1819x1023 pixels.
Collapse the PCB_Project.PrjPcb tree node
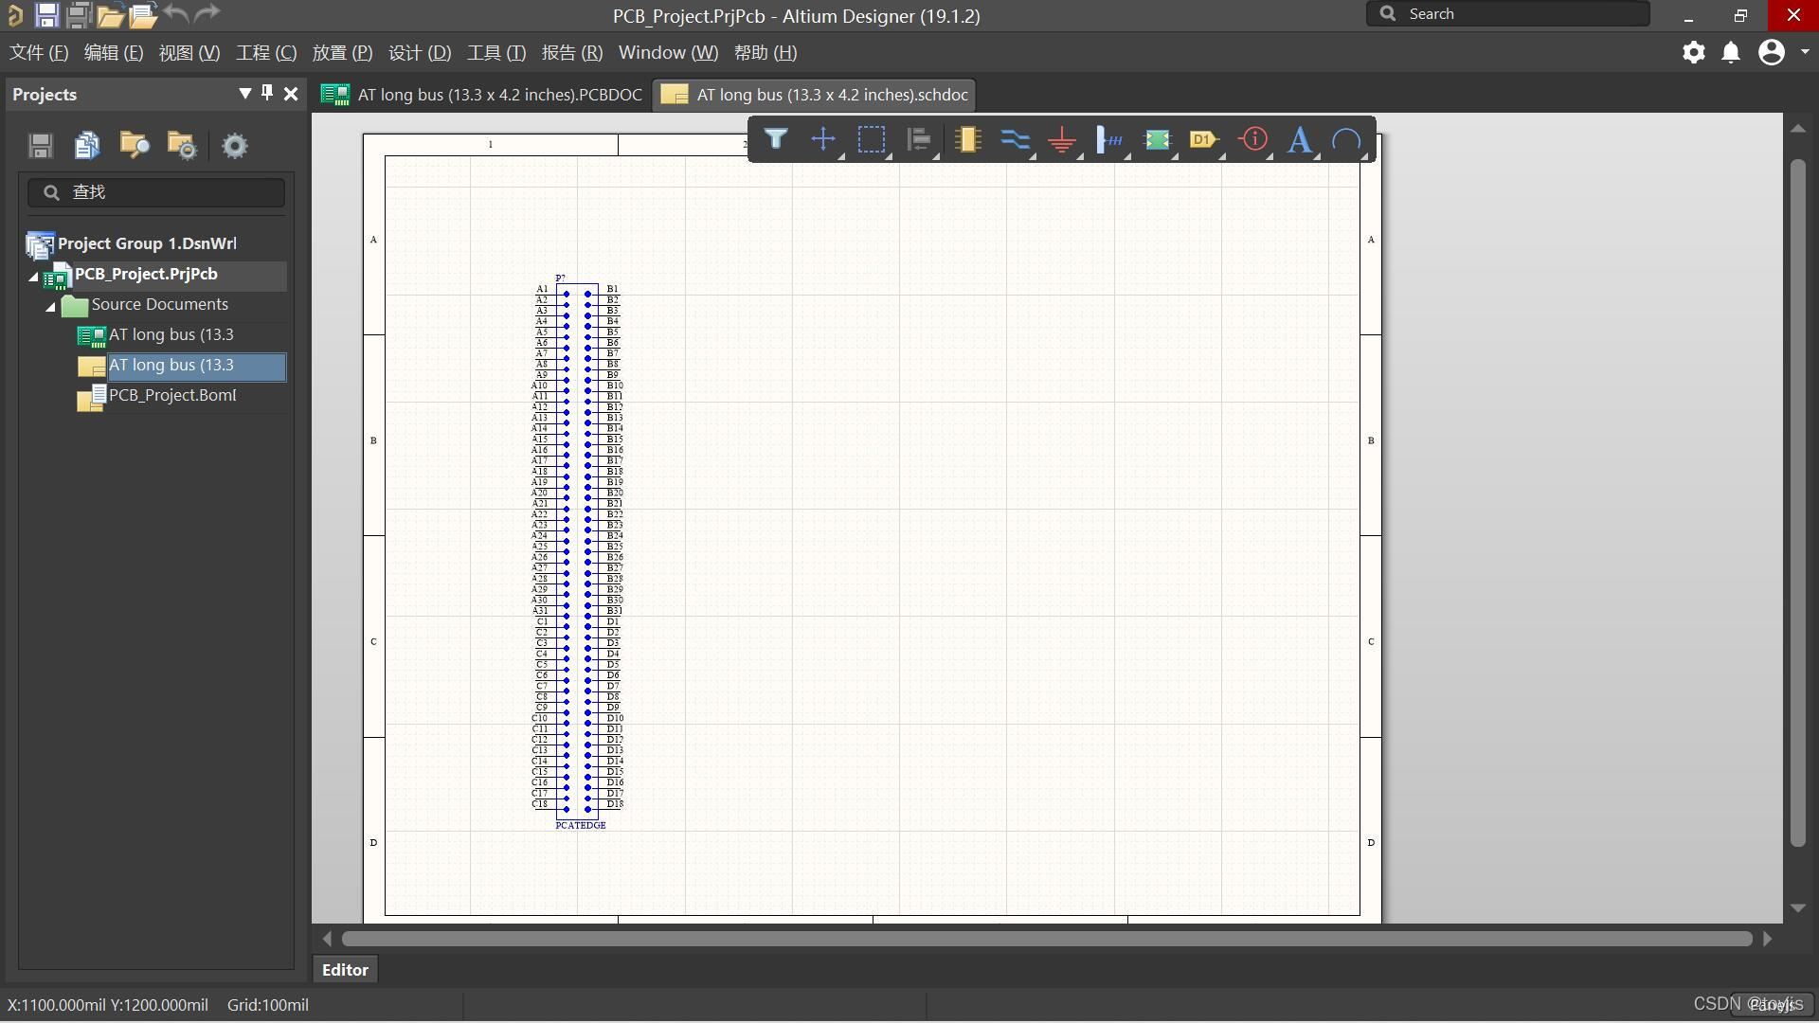coord(34,276)
